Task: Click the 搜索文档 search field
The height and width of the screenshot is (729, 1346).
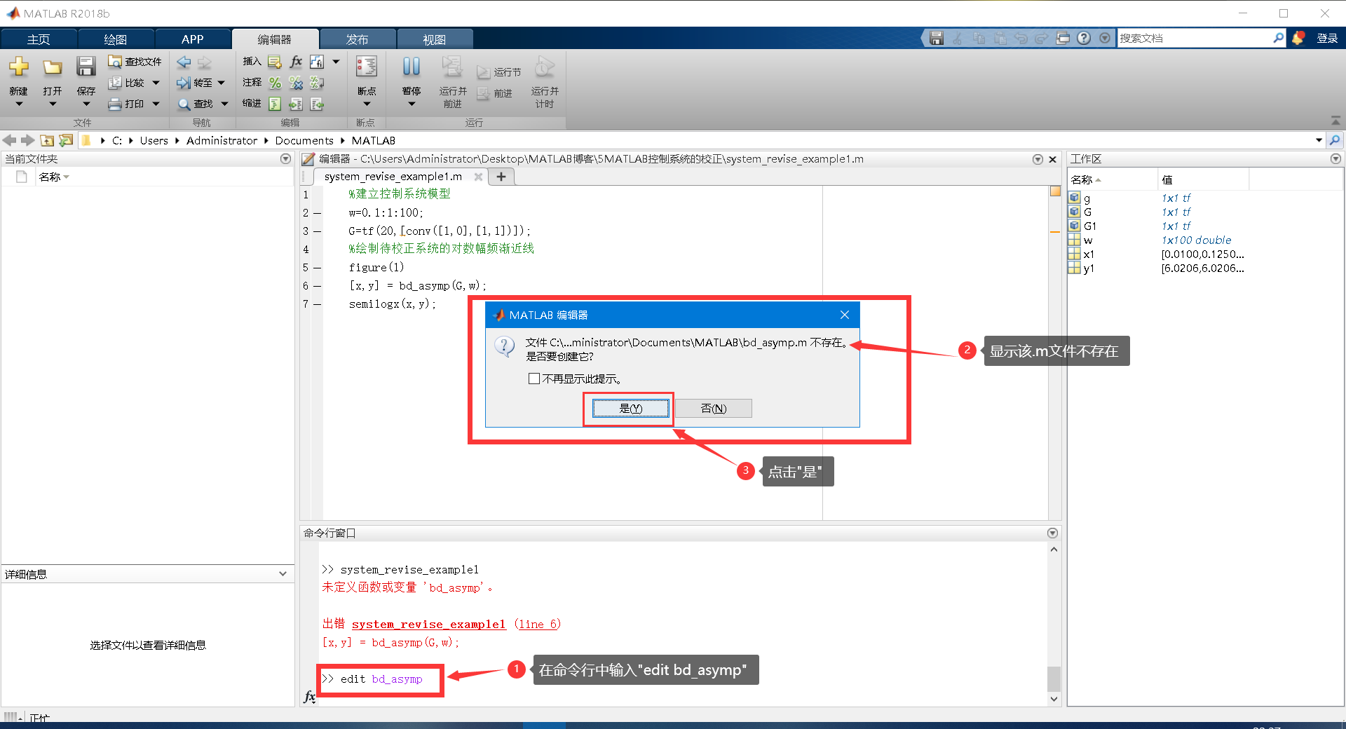Action: tap(1195, 39)
